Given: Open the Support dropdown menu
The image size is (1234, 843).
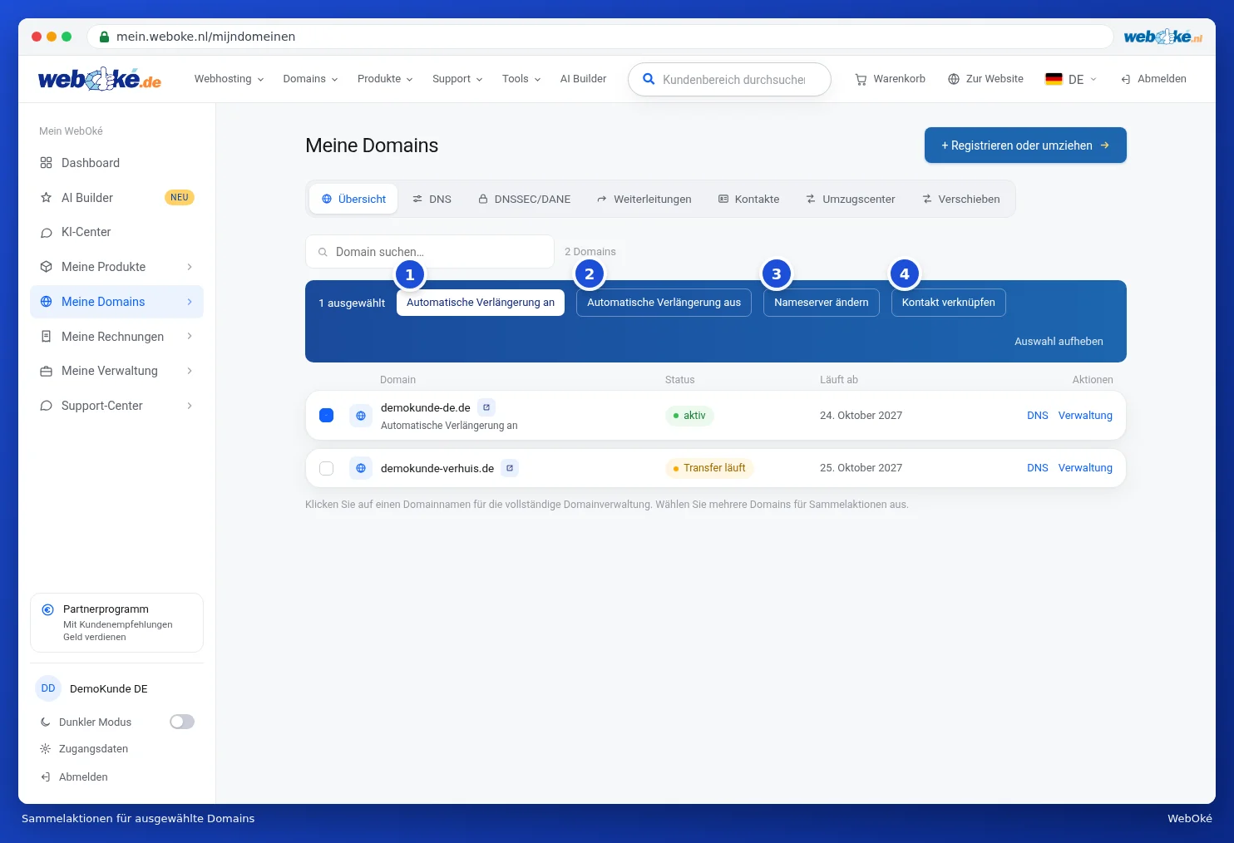Looking at the screenshot, I should 457,79.
